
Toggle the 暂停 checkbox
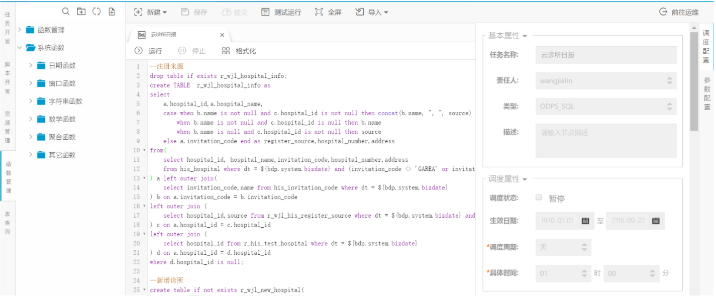[x=539, y=198]
